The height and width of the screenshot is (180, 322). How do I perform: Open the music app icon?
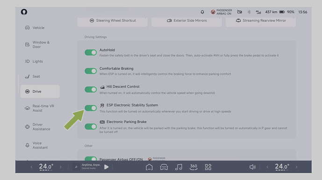[x=179, y=167]
